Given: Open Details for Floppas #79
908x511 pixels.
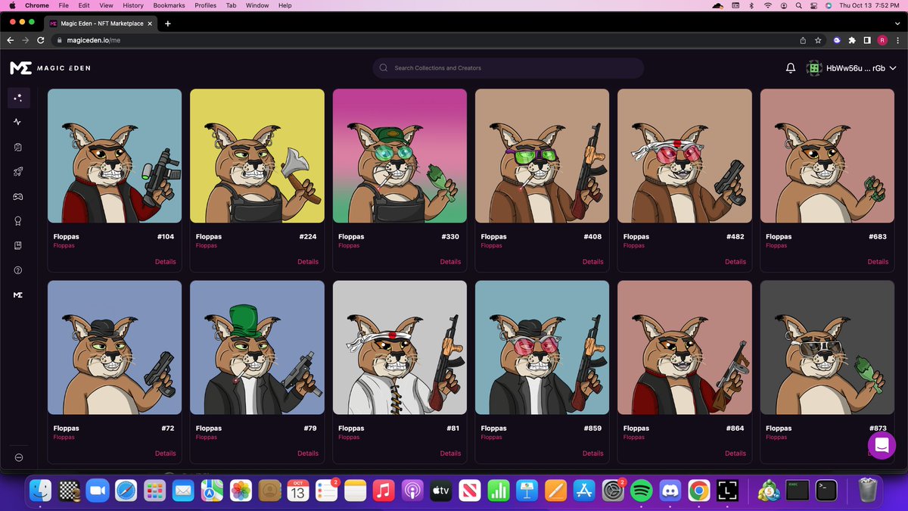Looking at the screenshot, I should [x=308, y=453].
